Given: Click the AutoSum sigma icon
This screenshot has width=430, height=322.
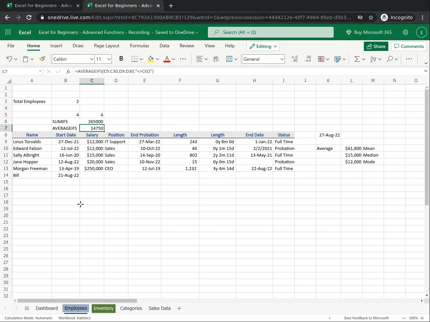Looking at the screenshot, I should pos(357,59).
